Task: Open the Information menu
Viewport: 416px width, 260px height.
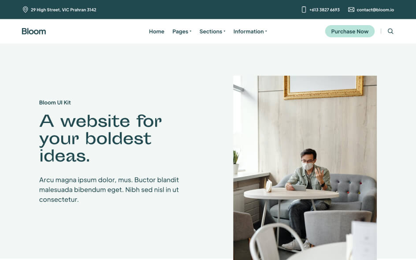Action: pyautogui.click(x=249, y=31)
